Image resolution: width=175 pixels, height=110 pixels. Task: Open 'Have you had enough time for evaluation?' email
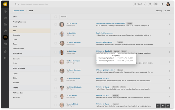[110, 23]
